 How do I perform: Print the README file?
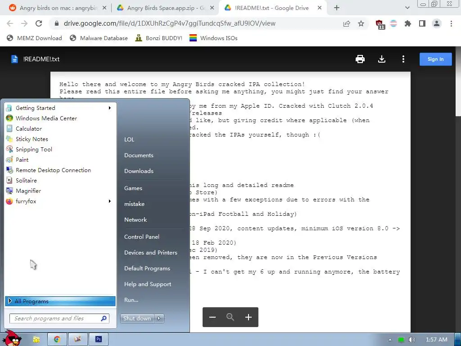tap(360, 59)
